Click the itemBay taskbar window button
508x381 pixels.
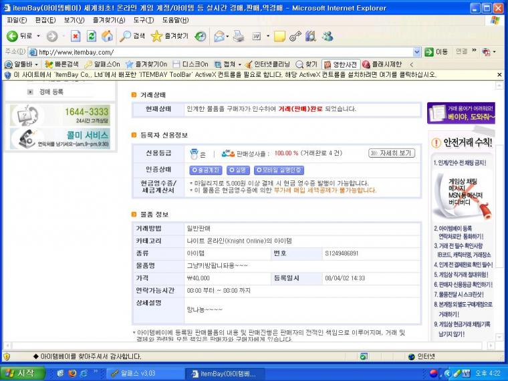pyautogui.click(x=225, y=374)
